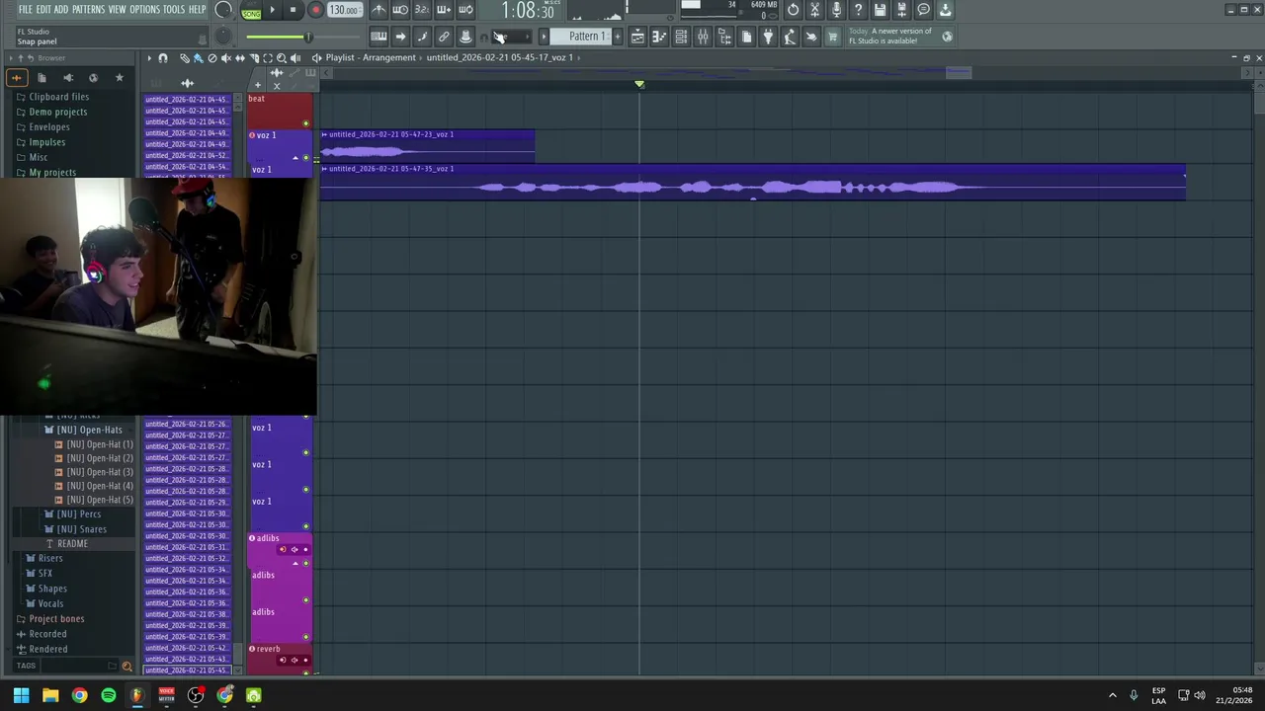Click the step-edit arrow icon
1265x711 pixels.
pyautogui.click(x=400, y=37)
